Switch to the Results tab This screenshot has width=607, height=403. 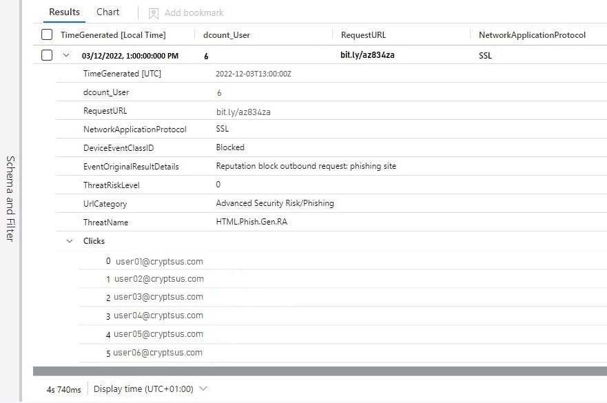[x=64, y=12]
